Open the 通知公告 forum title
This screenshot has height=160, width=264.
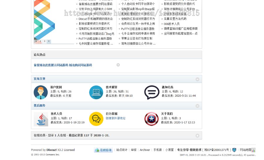tap(167, 87)
